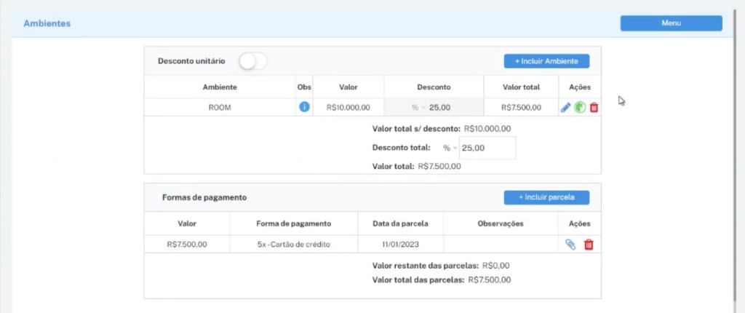The image size is (745, 313).
Task: Click the empty Observações cell of the parcela
Action: click(x=500, y=245)
